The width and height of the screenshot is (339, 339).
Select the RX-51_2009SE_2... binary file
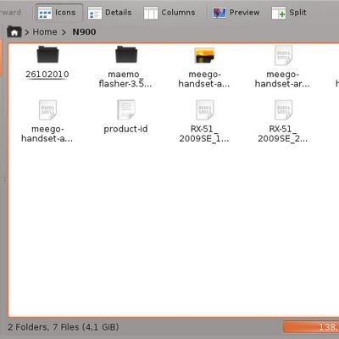pyautogui.click(x=283, y=121)
